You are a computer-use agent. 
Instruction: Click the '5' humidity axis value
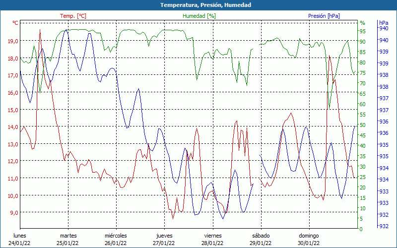(x=361, y=219)
